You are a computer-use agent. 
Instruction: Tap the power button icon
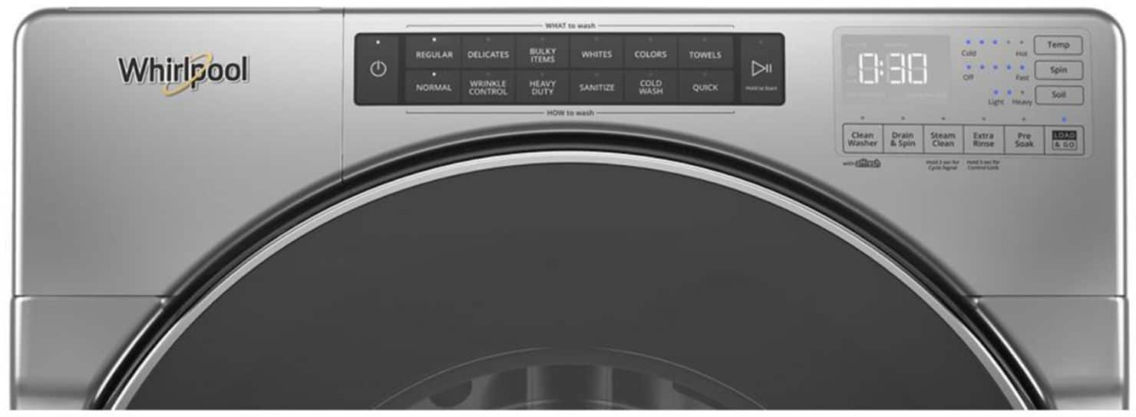[378, 69]
